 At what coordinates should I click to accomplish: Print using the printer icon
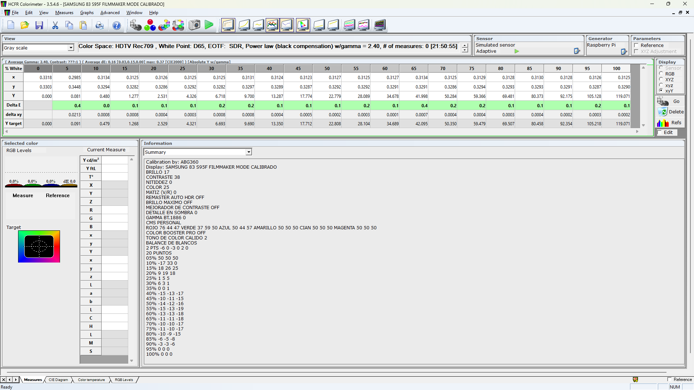pyautogui.click(x=99, y=25)
